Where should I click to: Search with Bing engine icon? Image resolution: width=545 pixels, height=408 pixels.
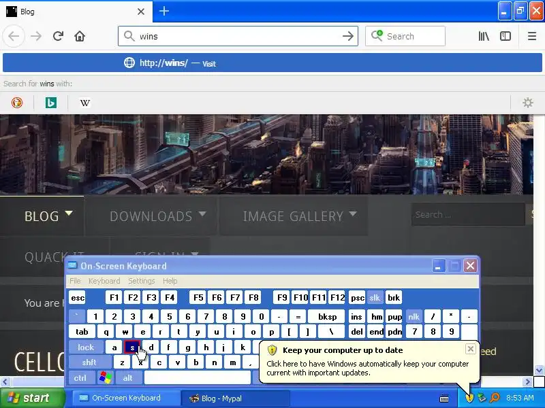(50, 103)
